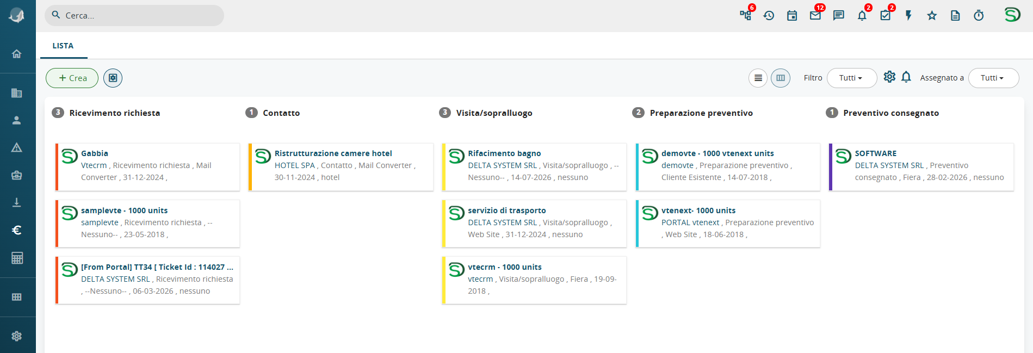The image size is (1033, 353).
Task: Open the mail icon with 12 badge
Action: (815, 15)
